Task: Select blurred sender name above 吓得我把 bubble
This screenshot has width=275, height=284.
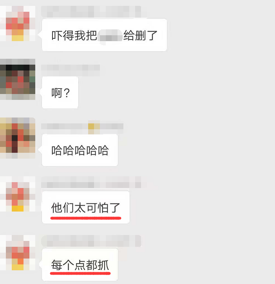Action: click(x=91, y=12)
